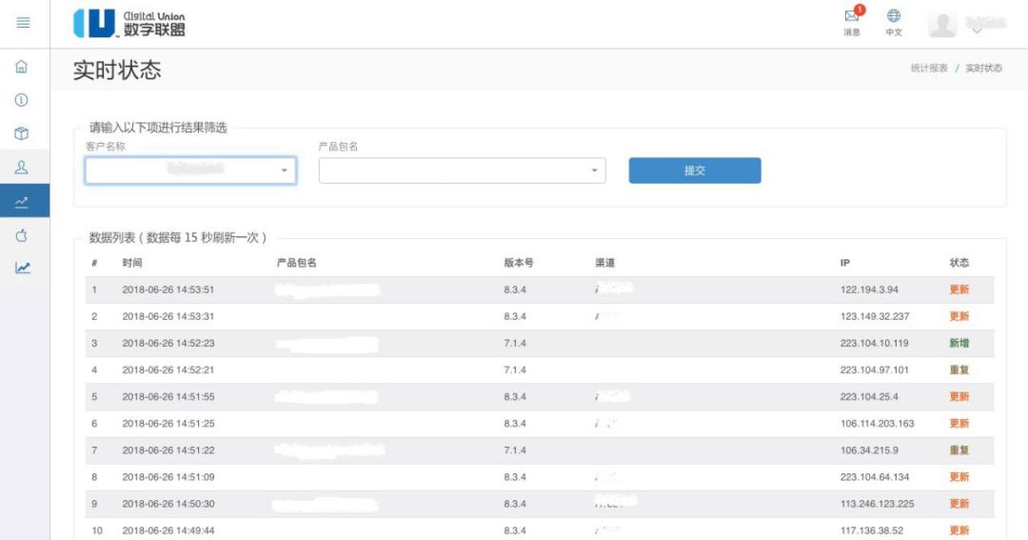Select timestamp 2018-06-26 14:52:21
Viewport: 1028px width, 540px height.
click(x=168, y=370)
